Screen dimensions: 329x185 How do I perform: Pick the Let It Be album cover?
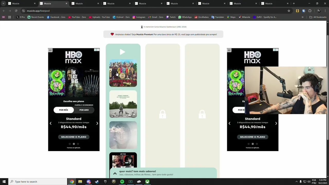pyautogui.click(x=123, y=160)
